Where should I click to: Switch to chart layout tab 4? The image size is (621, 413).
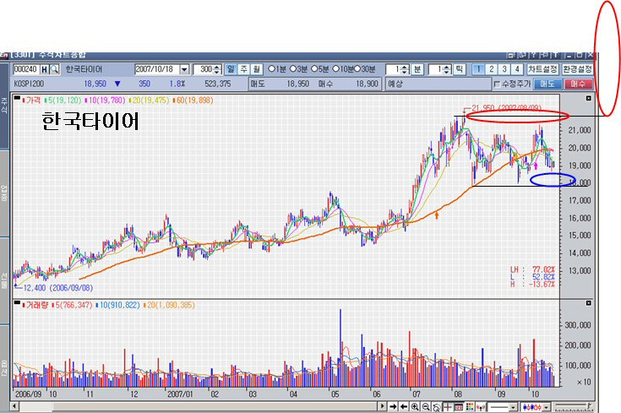point(517,69)
